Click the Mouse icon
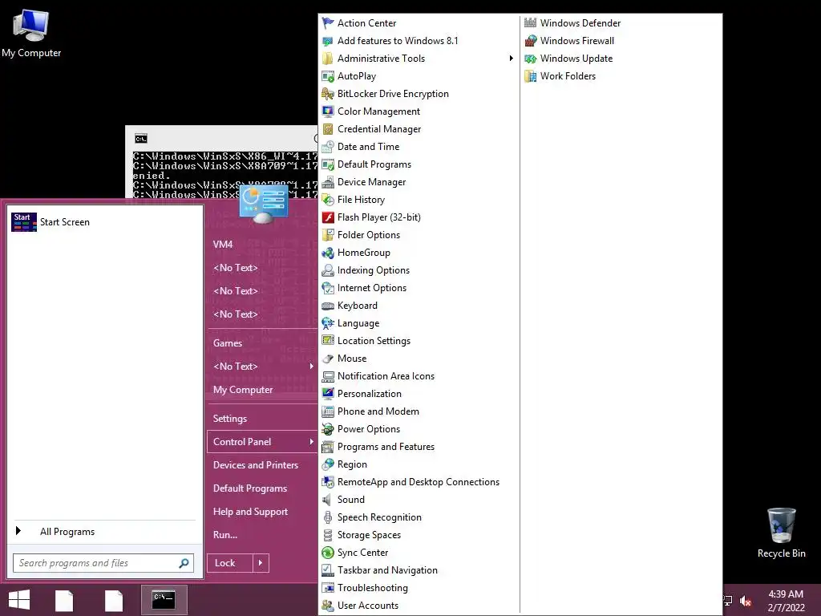This screenshot has width=821, height=616. pyautogui.click(x=328, y=359)
